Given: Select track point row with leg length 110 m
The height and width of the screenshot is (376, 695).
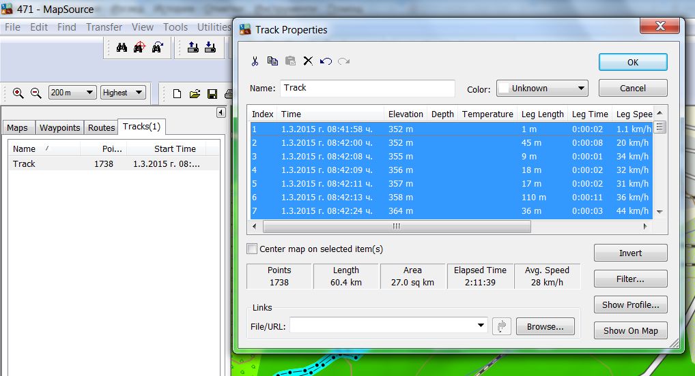Looking at the screenshot, I should coord(451,198).
